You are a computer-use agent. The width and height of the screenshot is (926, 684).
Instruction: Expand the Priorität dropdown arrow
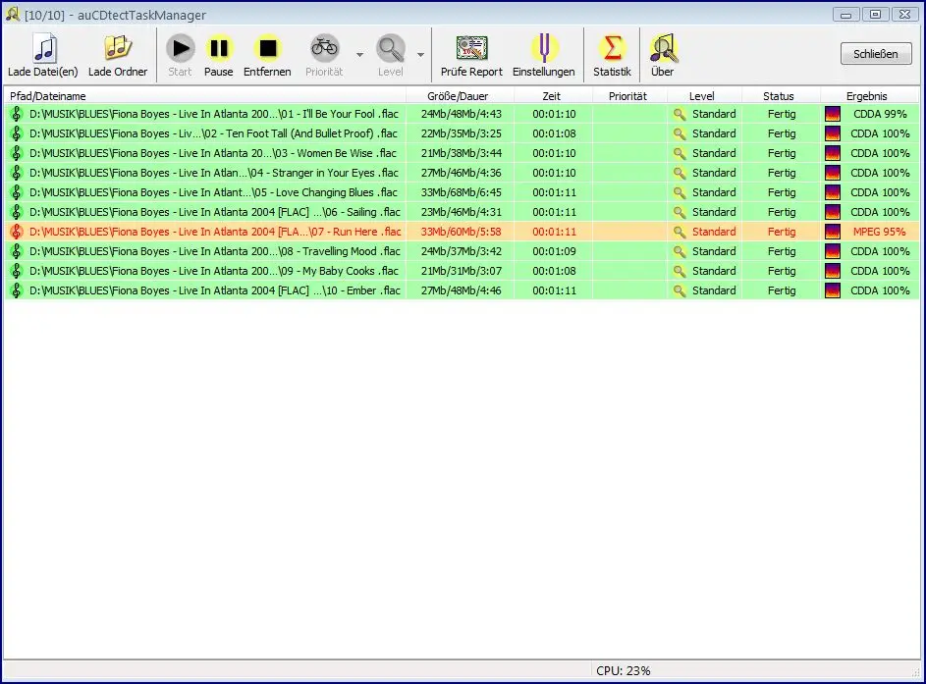point(359,55)
